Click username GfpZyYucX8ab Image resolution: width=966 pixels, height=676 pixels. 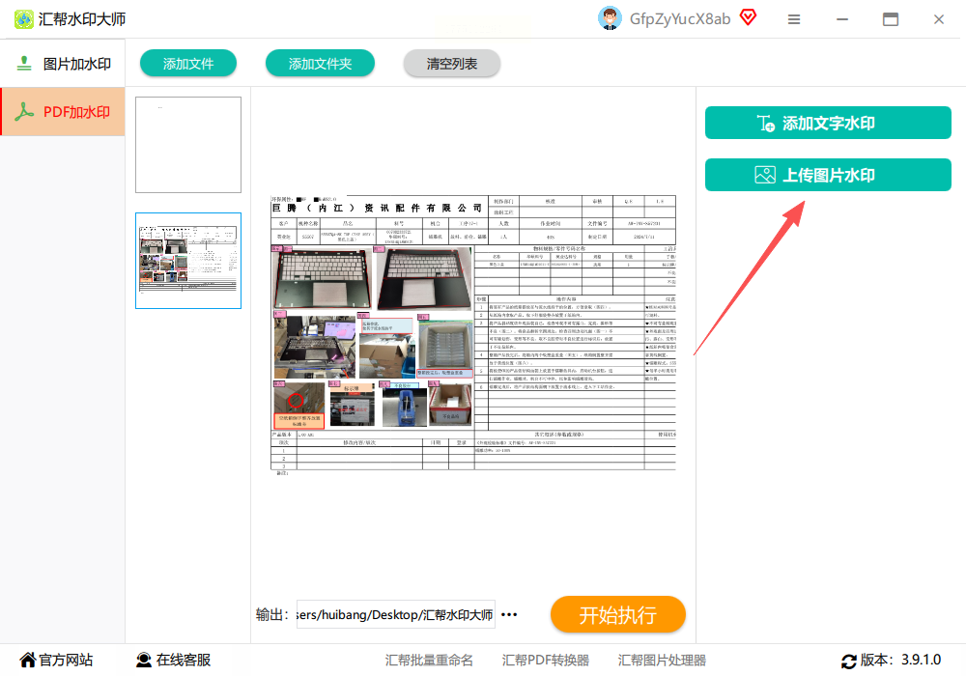(679, 19)
